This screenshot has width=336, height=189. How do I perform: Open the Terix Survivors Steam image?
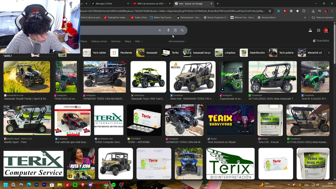230,120
